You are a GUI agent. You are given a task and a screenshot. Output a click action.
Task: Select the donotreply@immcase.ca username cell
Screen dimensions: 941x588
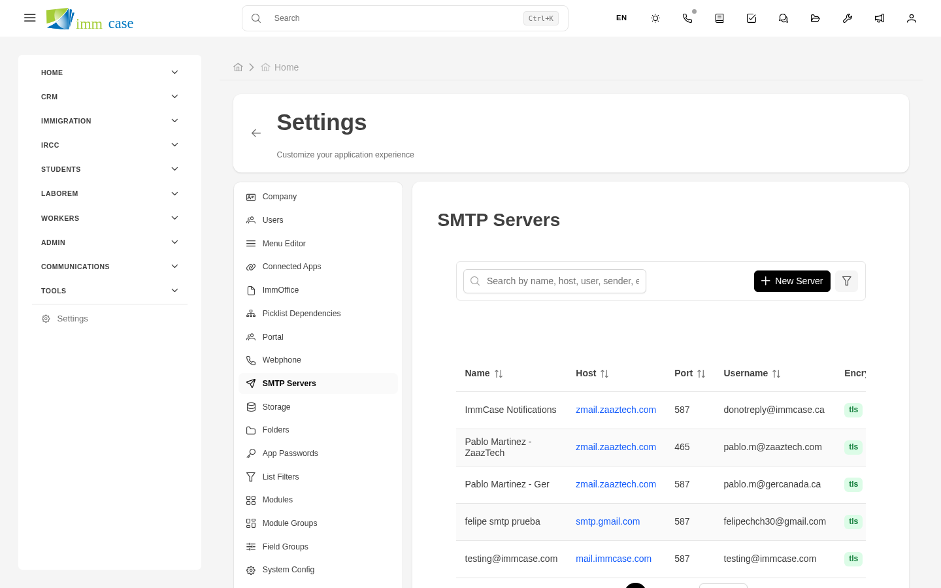coord(774,410)
